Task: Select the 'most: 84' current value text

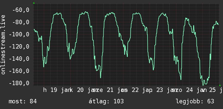Action: pos(23,101)
